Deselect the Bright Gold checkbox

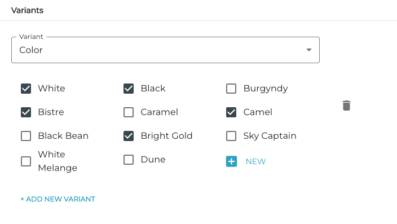point(129,136)
